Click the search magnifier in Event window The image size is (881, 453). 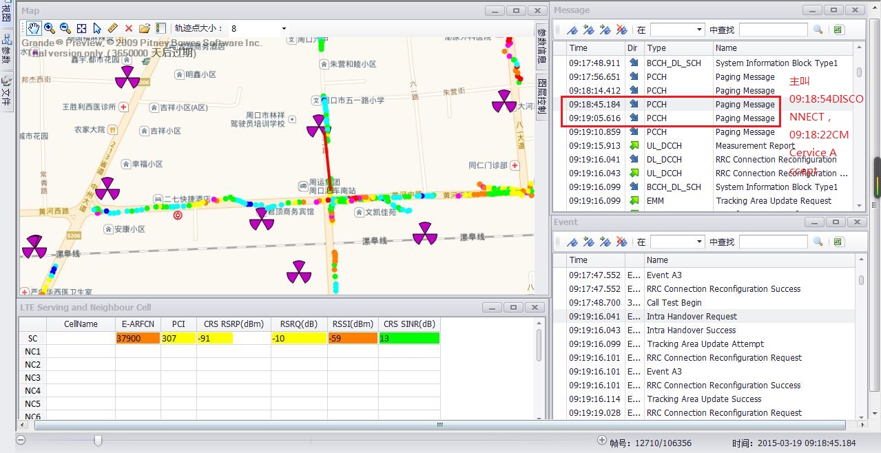coord(818,242)
